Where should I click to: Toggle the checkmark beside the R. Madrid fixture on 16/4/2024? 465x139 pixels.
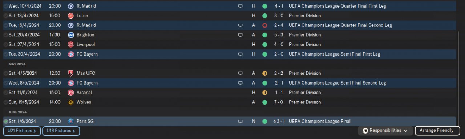(5, 25)
